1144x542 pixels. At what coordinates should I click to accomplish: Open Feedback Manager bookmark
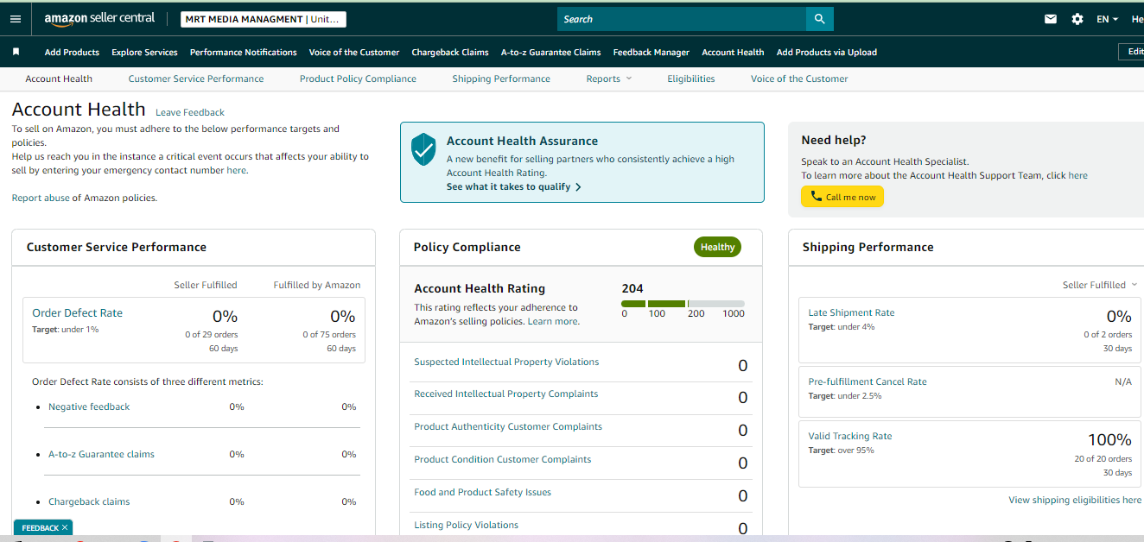pyautogui.click(x=651, y=52)
